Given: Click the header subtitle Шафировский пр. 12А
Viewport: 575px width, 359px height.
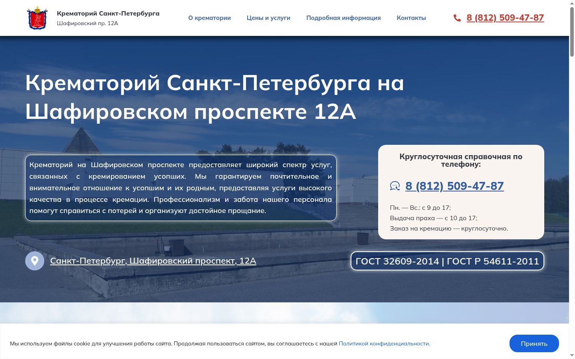Looking at the screenshot, I should [87, 23].
